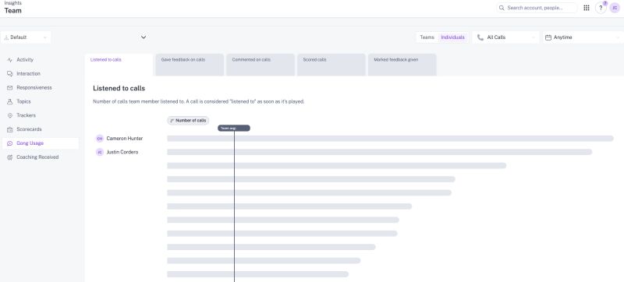Switch view to Individuals
This screenshot has height=282, width=624.
pos(452,37)
